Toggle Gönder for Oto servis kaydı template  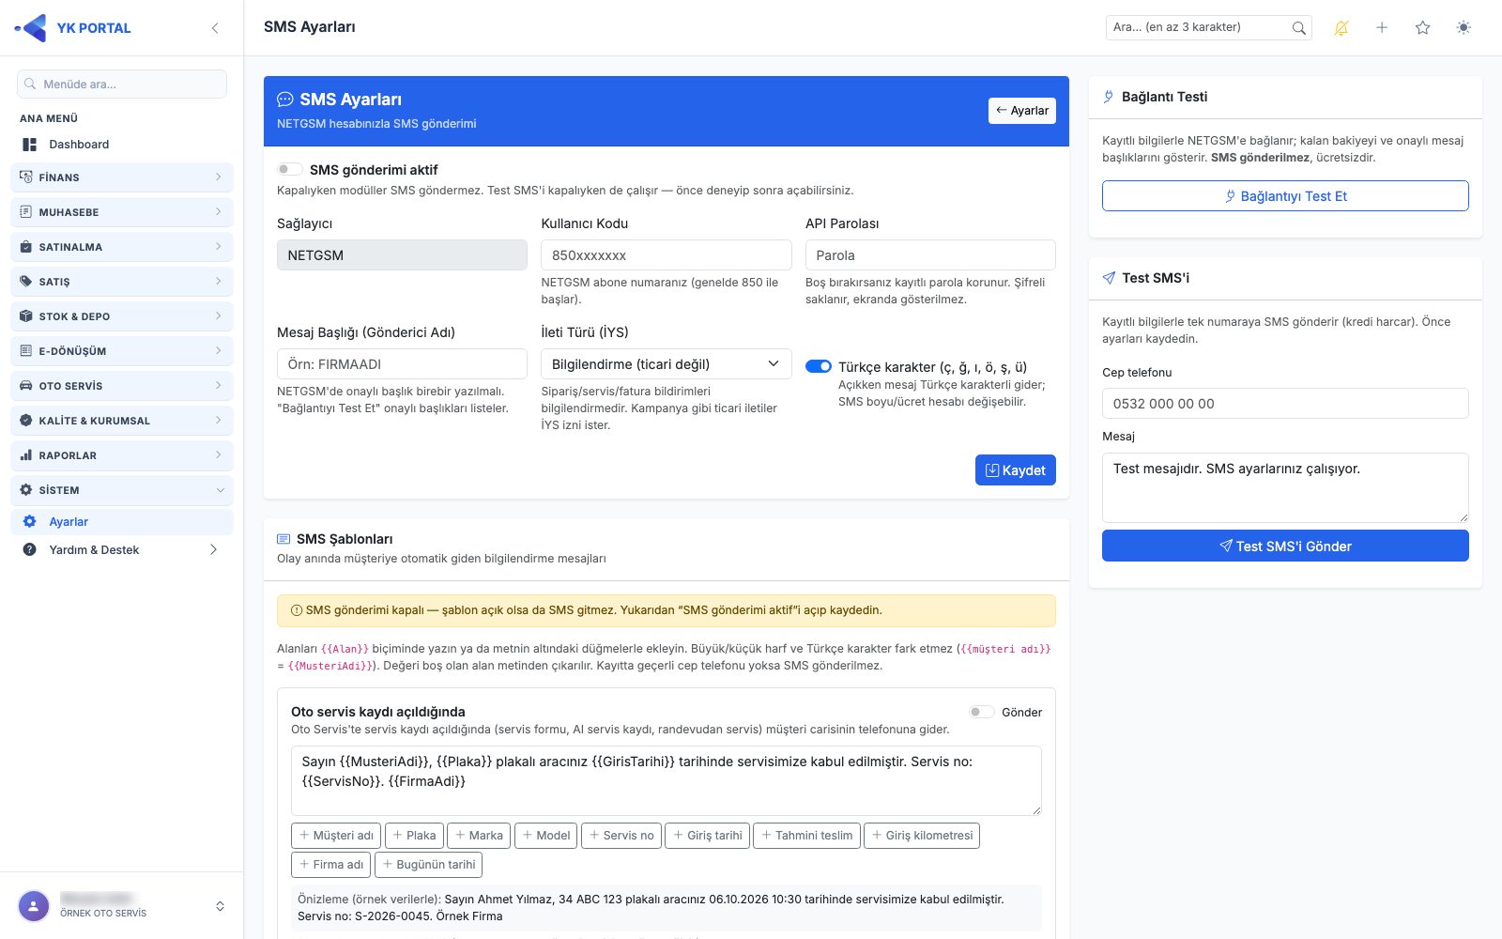(982, 712)
